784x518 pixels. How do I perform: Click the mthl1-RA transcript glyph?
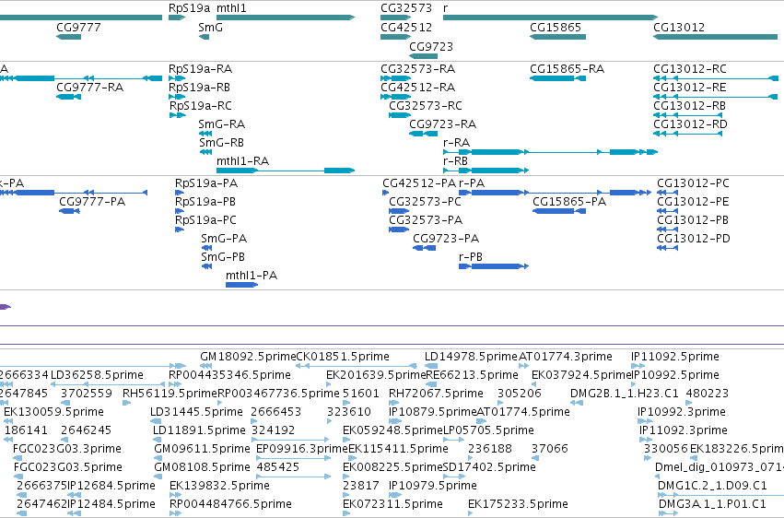[286, 171]
